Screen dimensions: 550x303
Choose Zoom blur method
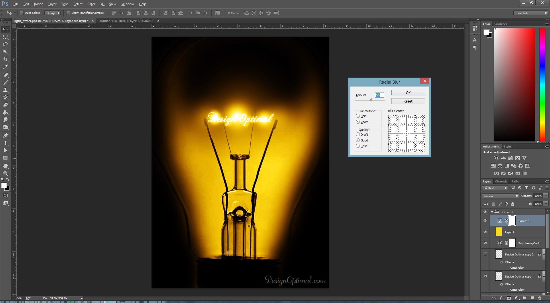[x=358, y=122]
